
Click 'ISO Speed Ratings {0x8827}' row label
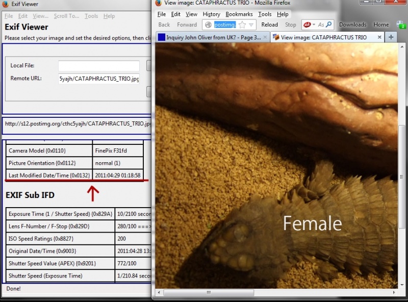[41, 239]
